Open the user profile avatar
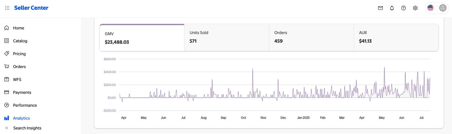This screenshot has width=452, height=134. (442, 8)
